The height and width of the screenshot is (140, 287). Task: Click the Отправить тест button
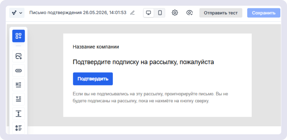[221, 13]
